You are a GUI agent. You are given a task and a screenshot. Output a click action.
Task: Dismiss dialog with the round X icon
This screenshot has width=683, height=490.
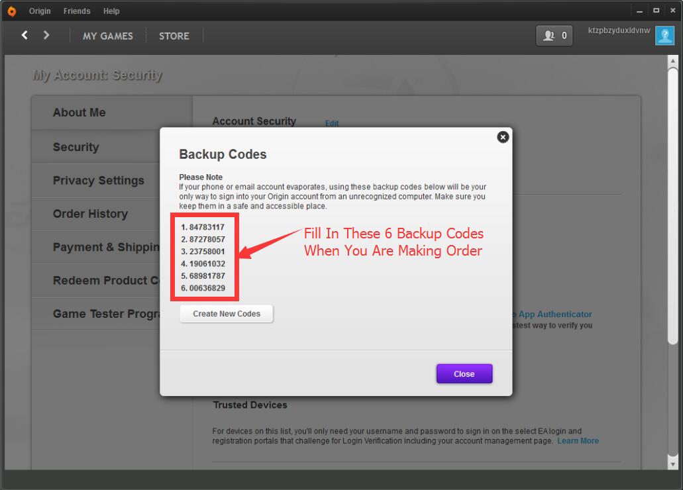[x=503, y=137]
